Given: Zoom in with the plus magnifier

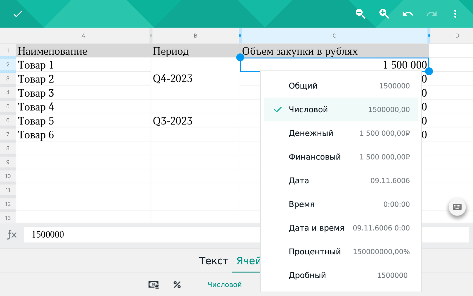Looking at the screenshot, I should 384,14.
